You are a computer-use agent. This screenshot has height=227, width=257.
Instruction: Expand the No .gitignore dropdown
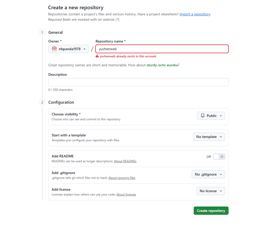coord(208,174)
